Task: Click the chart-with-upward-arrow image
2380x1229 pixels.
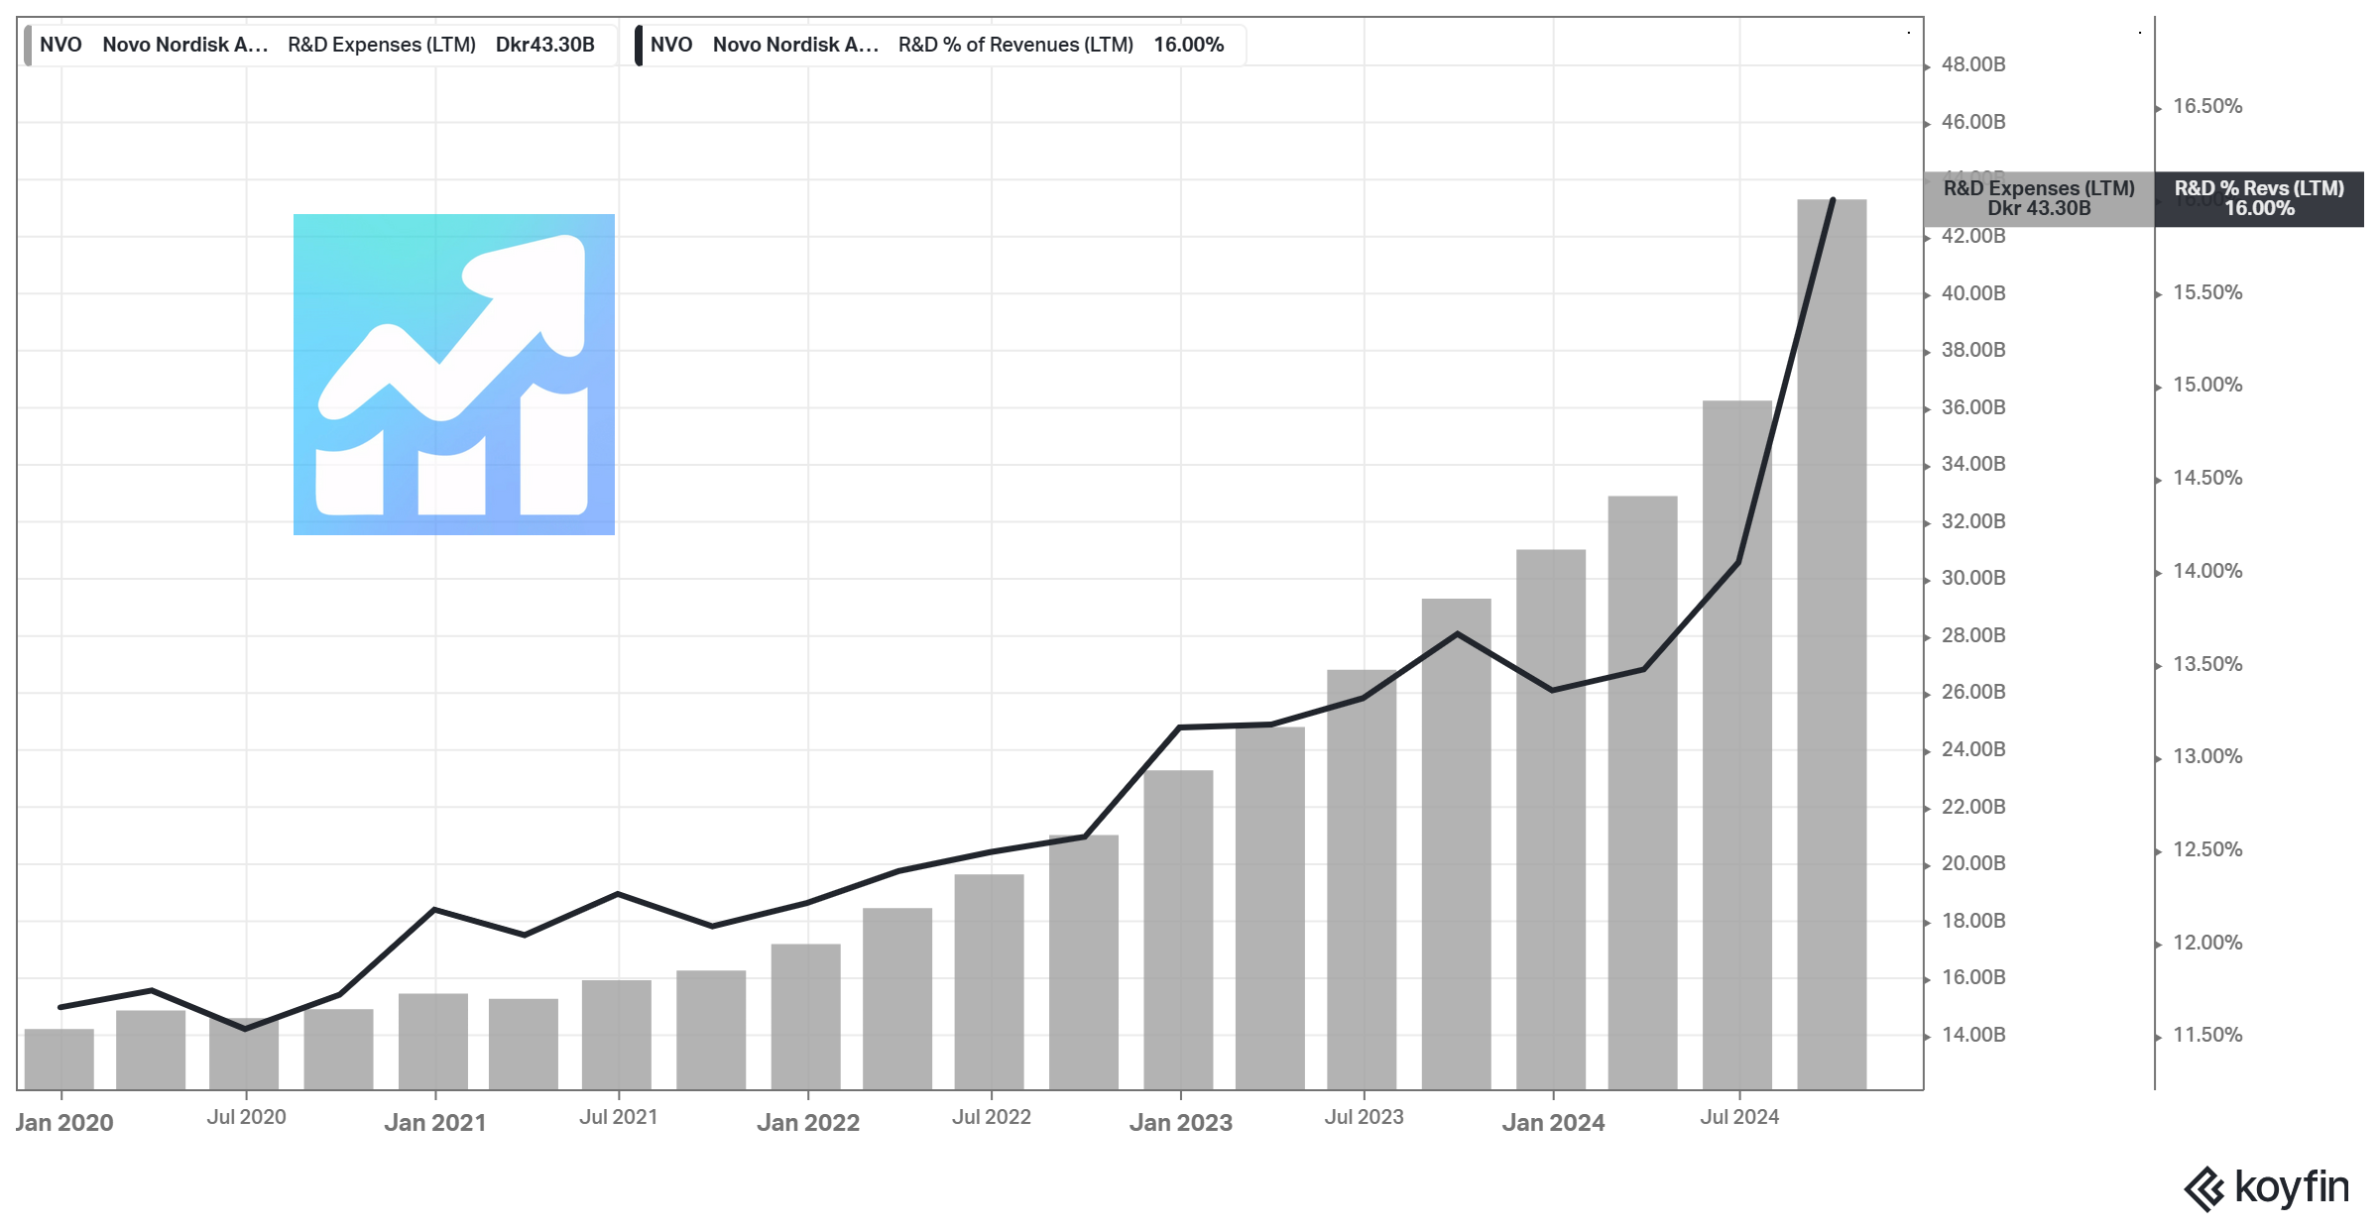Action: 454,375
